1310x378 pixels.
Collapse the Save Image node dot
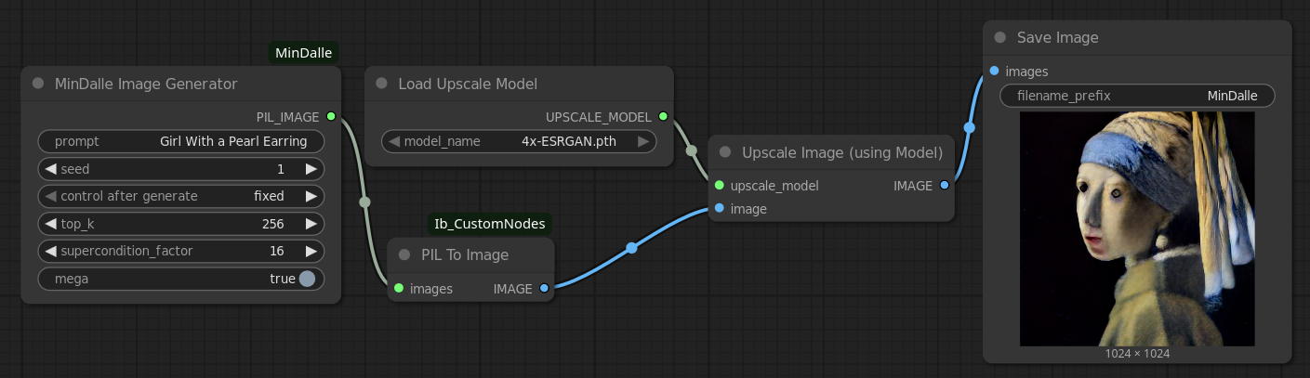1000,38
